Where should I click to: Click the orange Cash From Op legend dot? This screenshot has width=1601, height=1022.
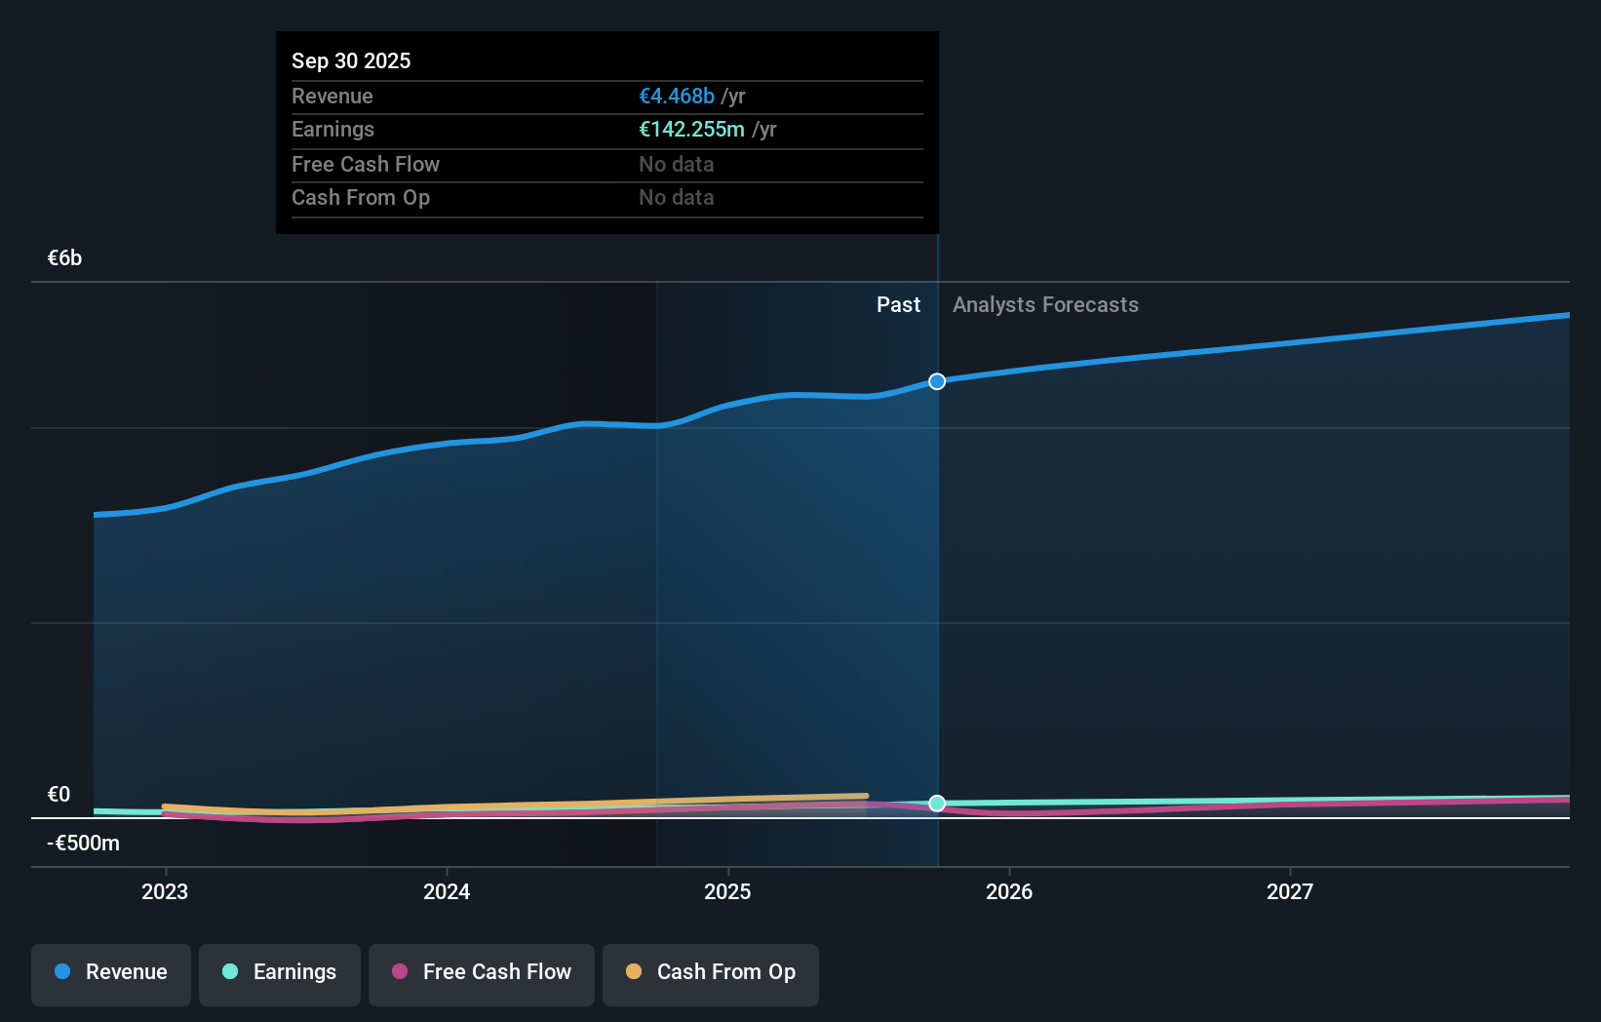635,972
